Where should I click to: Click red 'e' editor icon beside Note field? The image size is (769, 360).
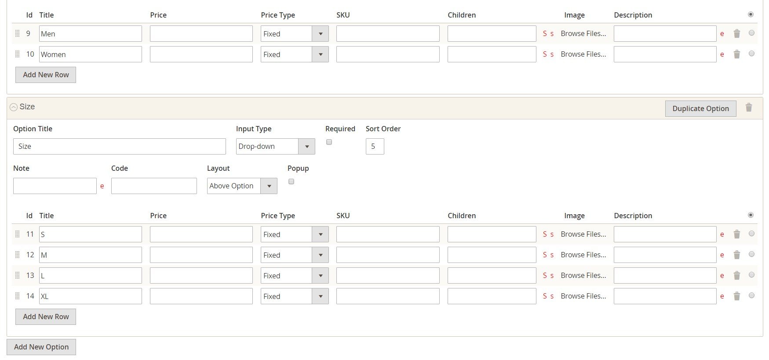click(x=102, y=186)
